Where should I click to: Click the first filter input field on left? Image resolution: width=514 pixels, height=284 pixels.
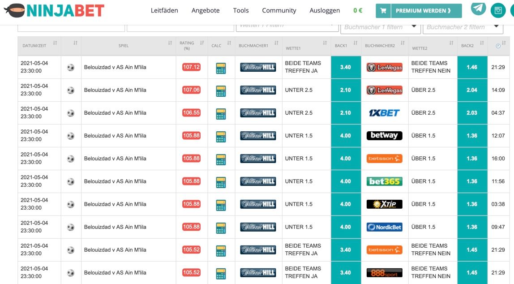point(71,27)
